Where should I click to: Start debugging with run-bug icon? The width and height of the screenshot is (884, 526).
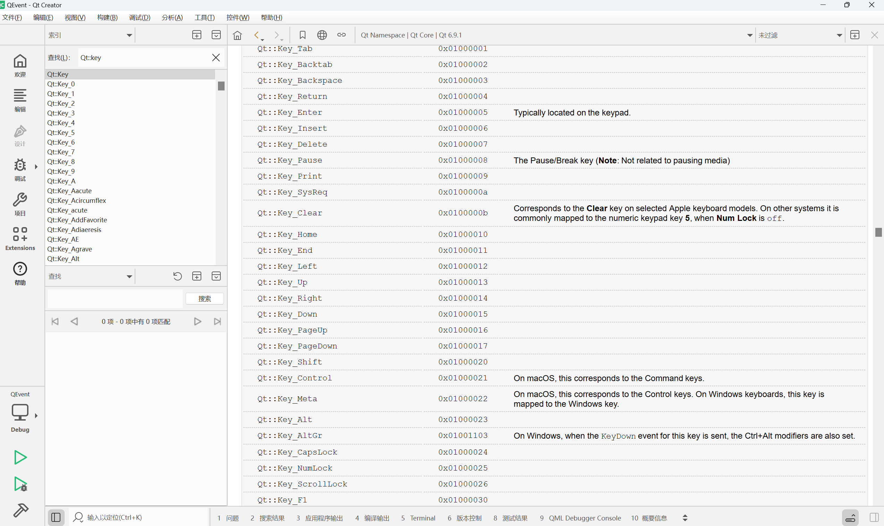(x=20, y=484)
